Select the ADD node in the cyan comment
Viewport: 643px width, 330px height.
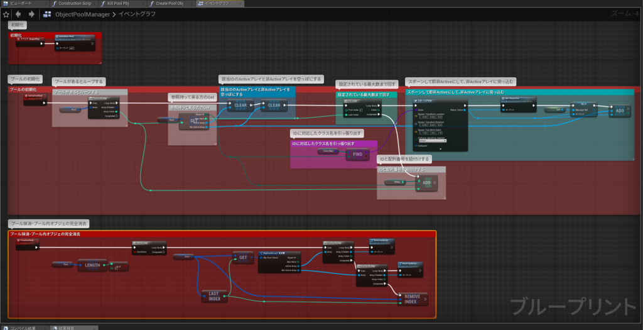(620, 111)
